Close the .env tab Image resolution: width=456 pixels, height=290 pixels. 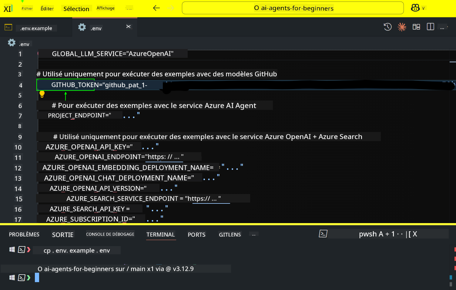[x=129, y=27]
